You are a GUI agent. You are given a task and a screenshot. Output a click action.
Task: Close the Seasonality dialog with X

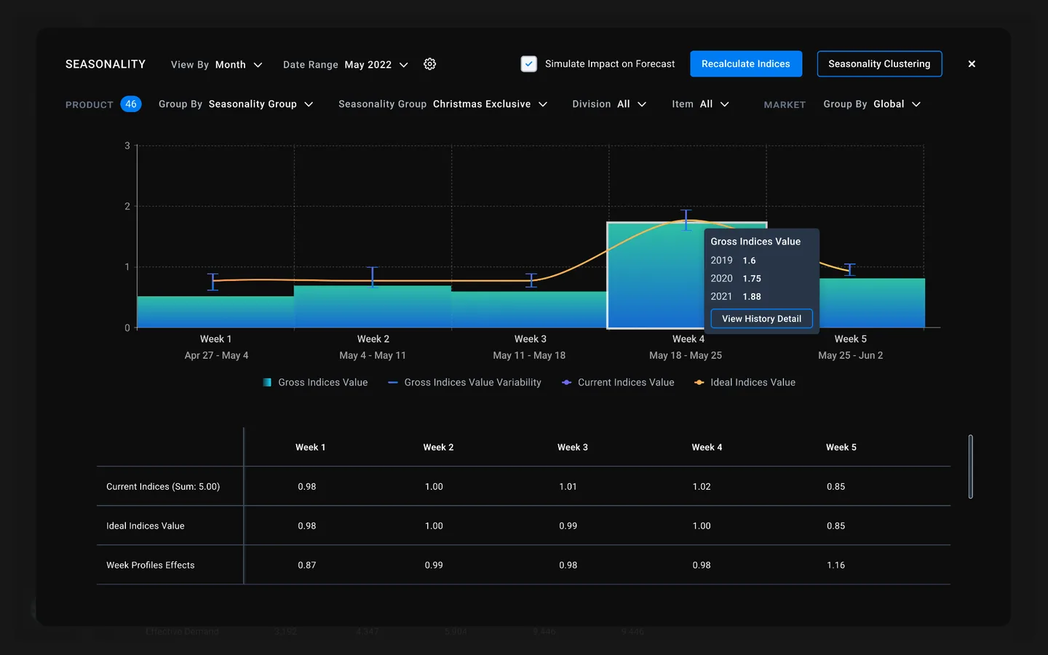[972, 64]
